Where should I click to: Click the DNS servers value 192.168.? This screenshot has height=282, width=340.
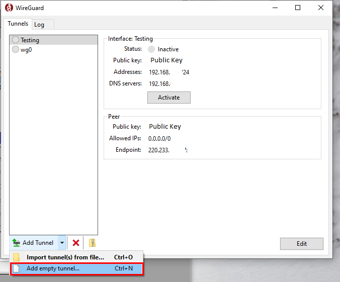(160, 83)
